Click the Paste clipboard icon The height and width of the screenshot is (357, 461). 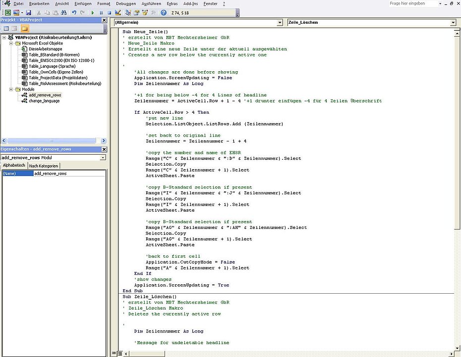coord(56,13)
